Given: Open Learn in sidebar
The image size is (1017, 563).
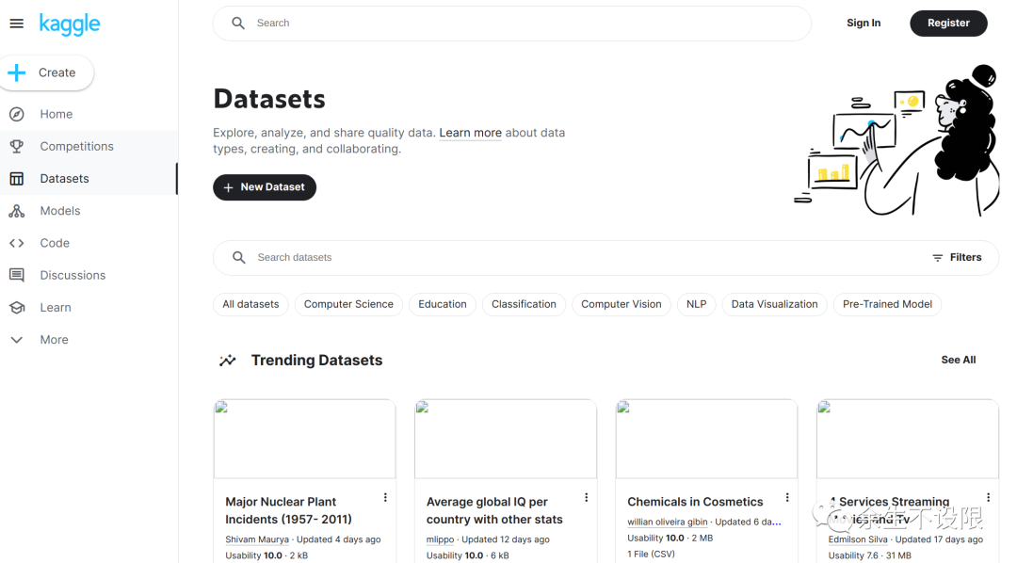Looking at the screenshot, I should click(x=89, y=308).
